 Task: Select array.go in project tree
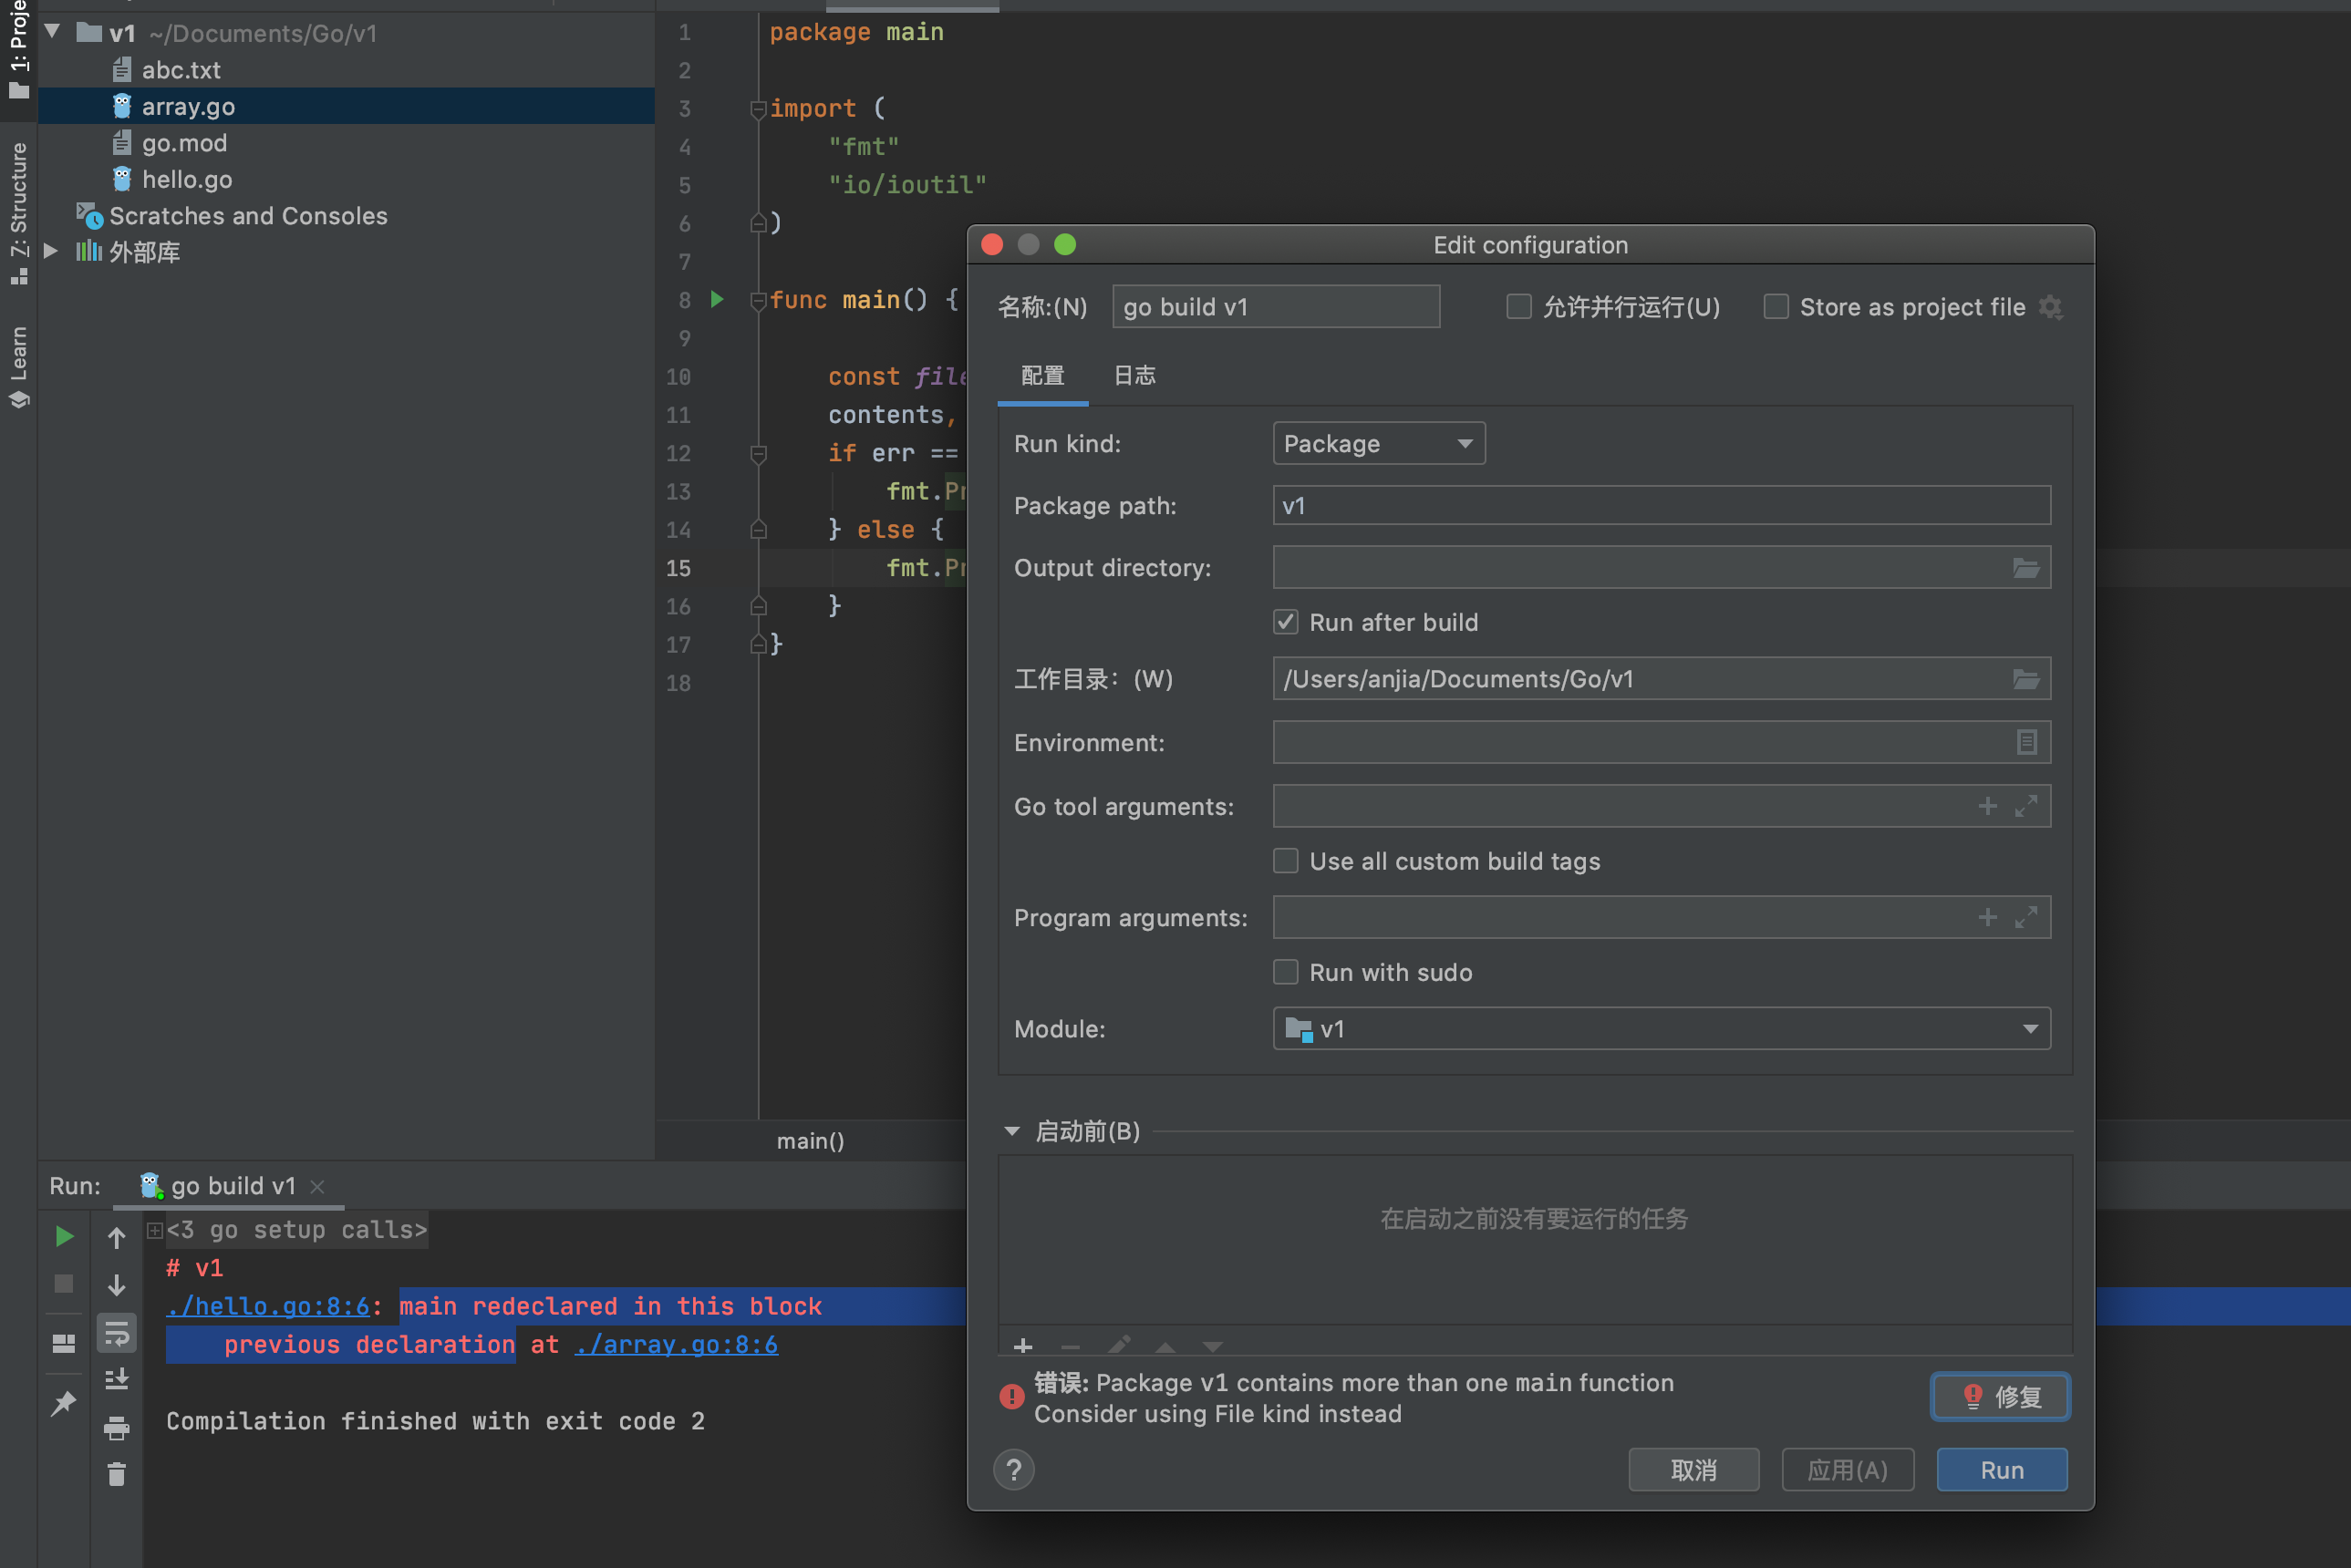(x=188, y=106)
